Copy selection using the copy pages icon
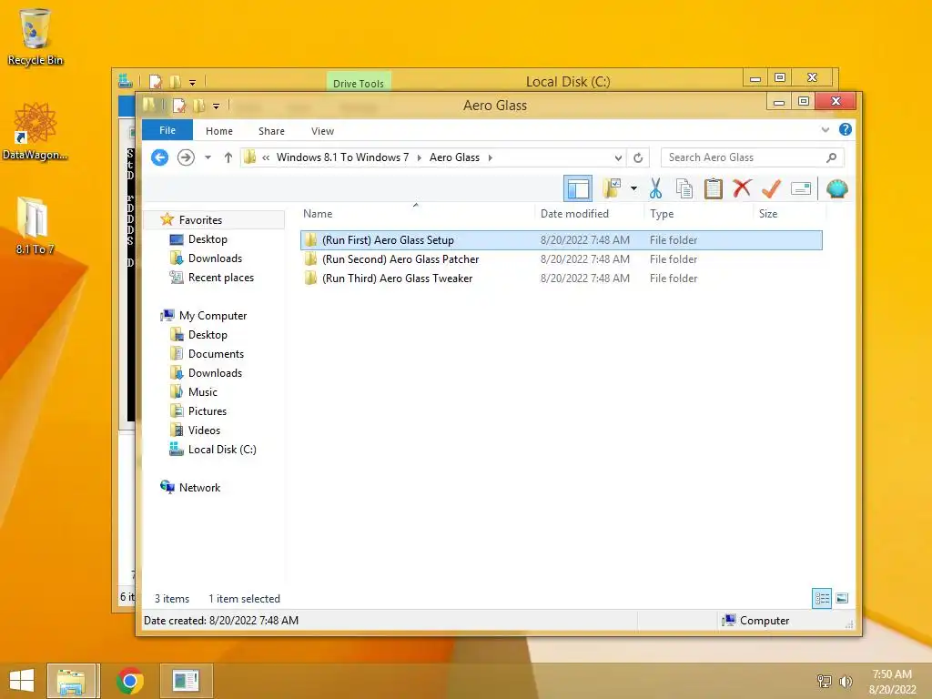The image size is (932, 699). click(684, 189)
